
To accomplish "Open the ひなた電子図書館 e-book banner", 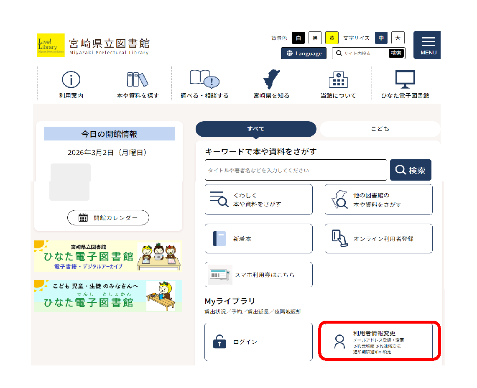I will coord(108,256).
